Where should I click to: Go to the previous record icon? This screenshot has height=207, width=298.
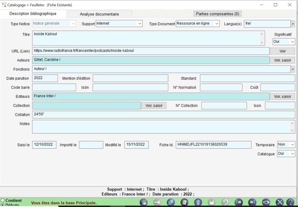pyautogui.click(x=239, y=202)
